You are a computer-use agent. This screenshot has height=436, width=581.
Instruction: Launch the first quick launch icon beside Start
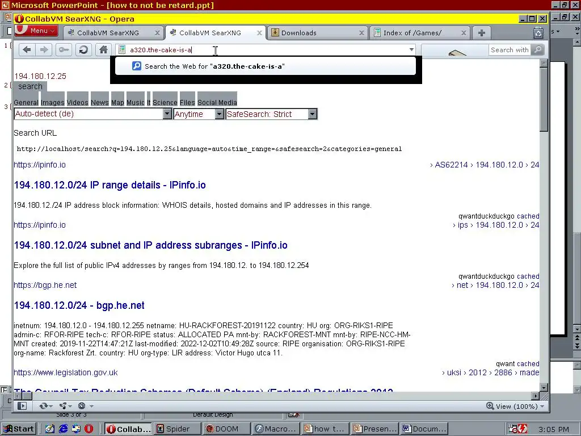[x=50, y=429]
